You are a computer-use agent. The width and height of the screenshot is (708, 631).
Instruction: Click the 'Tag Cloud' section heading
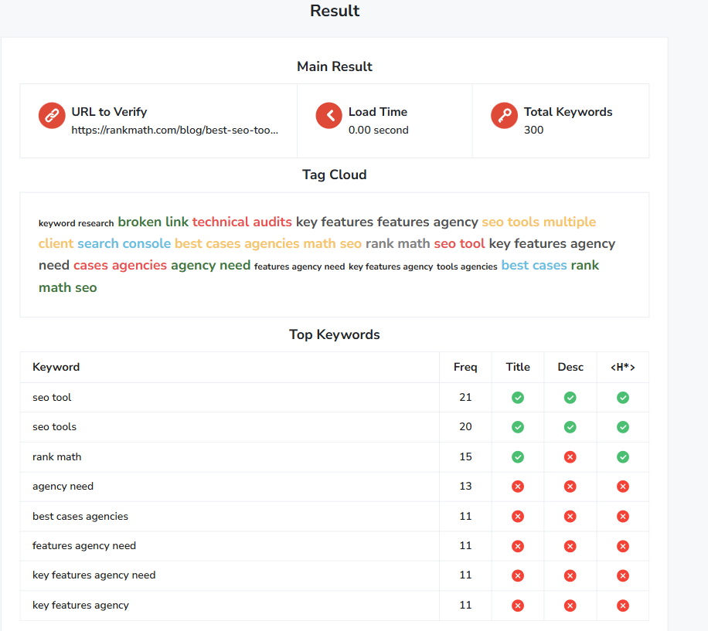[x=335, y=175]
